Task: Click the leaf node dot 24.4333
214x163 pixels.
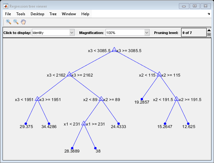Action: coord(118,124)
